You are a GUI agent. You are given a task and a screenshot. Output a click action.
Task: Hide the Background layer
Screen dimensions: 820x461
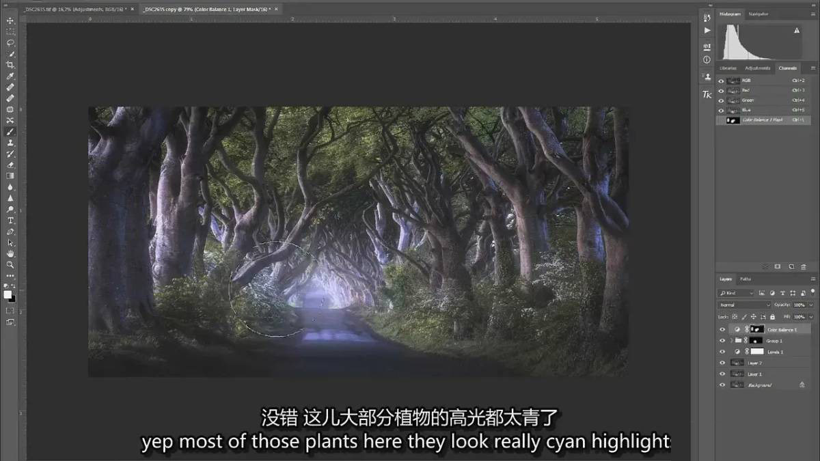click(x=722, y=385)
